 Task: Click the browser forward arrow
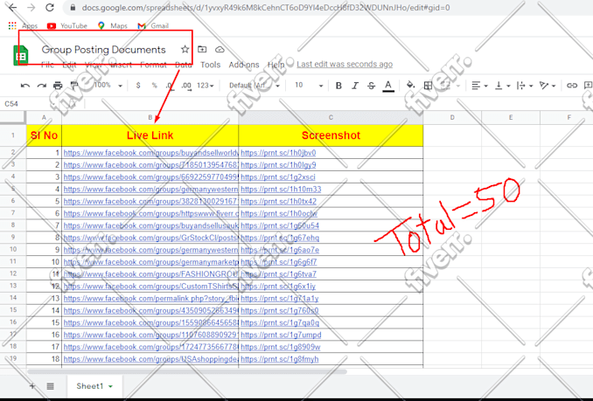(31, 8)
